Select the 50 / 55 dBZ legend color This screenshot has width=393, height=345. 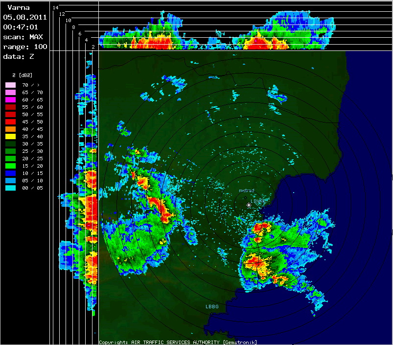coord(11,114)
